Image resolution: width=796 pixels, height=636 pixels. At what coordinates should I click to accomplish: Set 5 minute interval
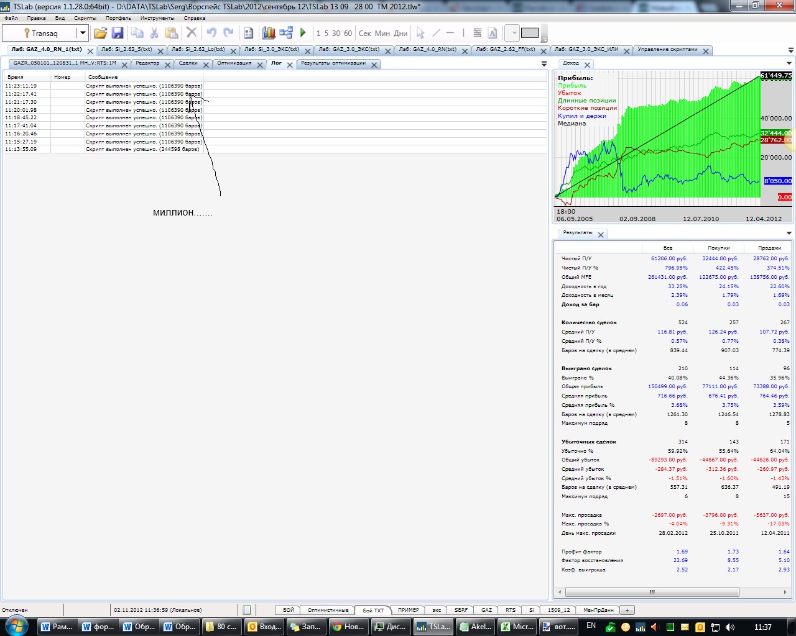[326, 34]
